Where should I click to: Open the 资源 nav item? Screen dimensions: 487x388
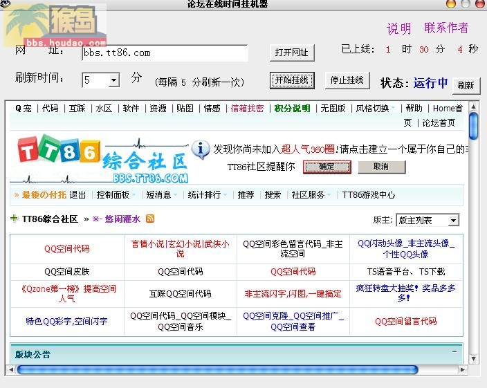click(x=158, y=109)
